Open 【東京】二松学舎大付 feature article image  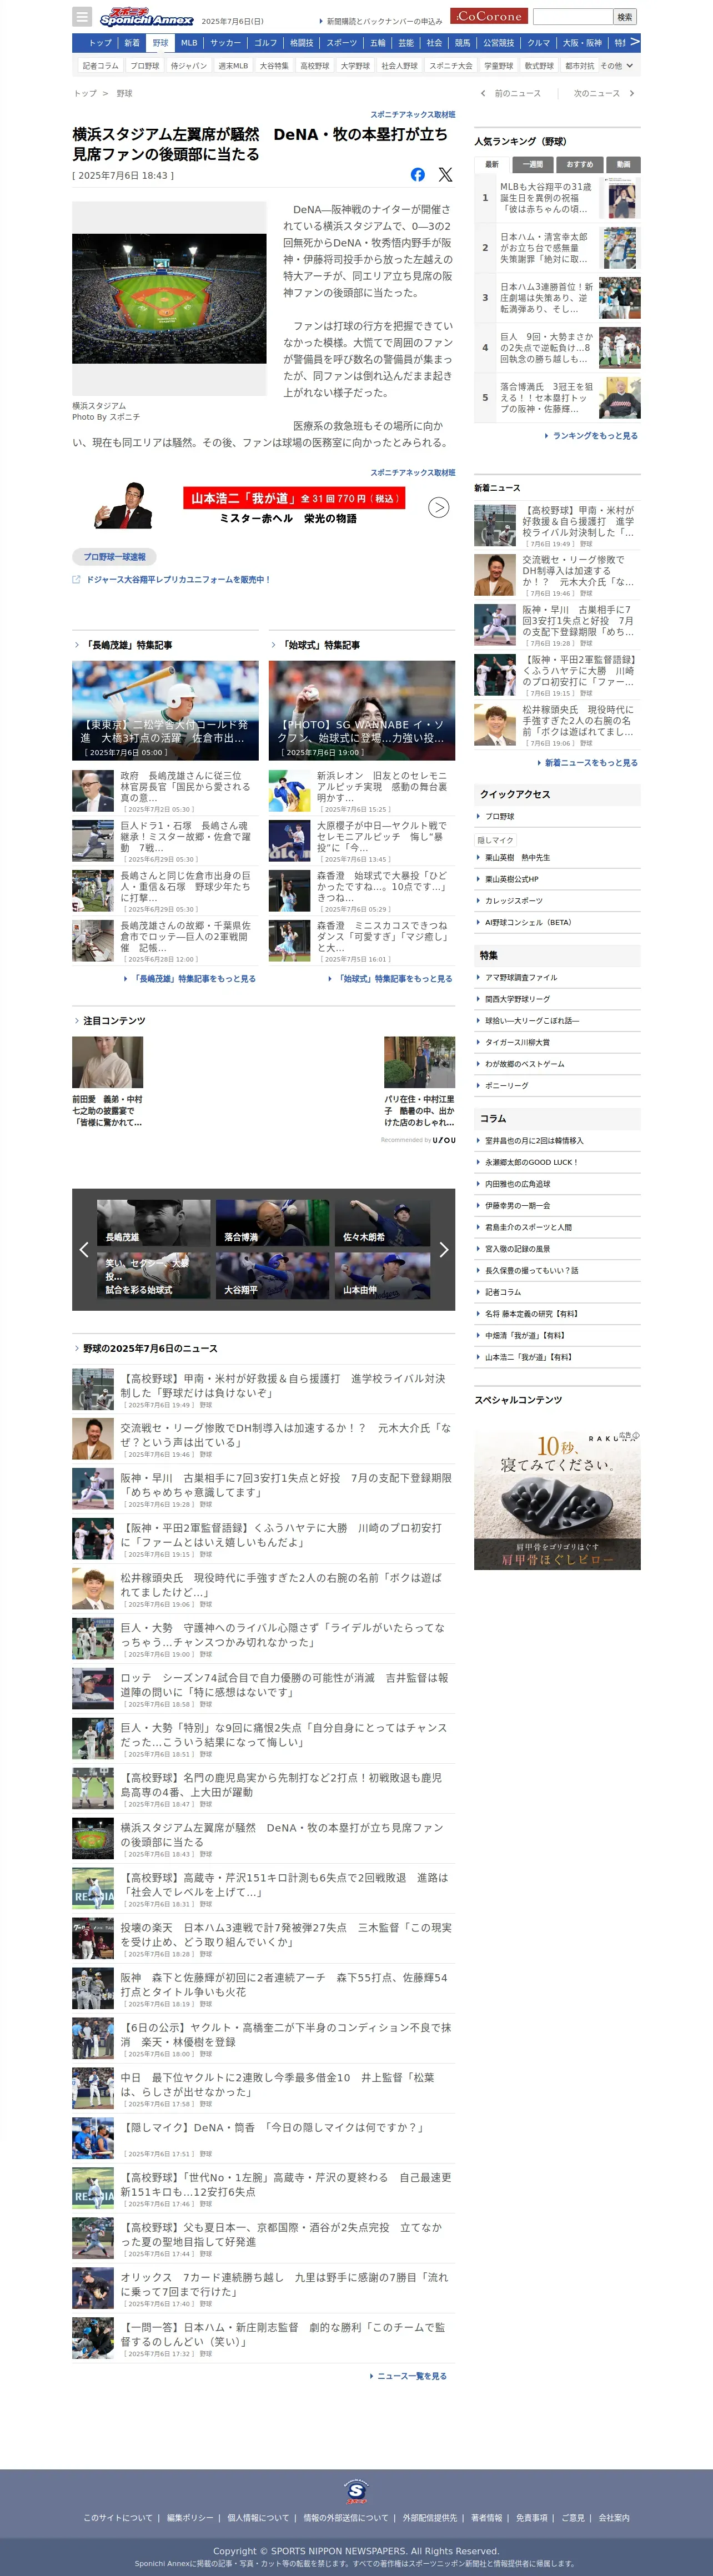pyautogui.click(x=165, y=711)
